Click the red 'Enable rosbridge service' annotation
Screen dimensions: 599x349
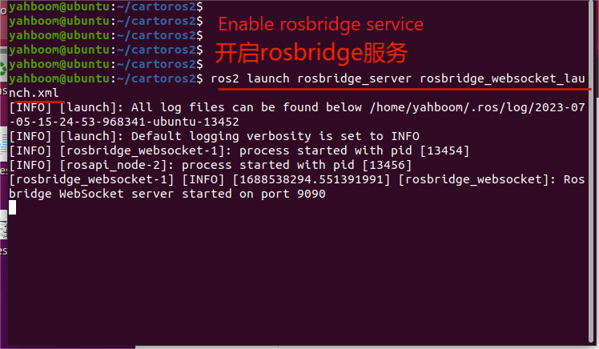click(320, 25)
